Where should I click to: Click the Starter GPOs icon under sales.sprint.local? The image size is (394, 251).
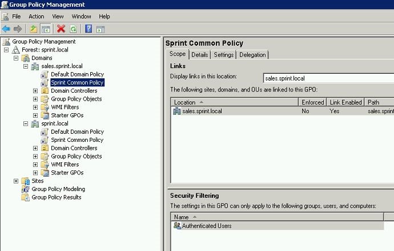point(45,115)
